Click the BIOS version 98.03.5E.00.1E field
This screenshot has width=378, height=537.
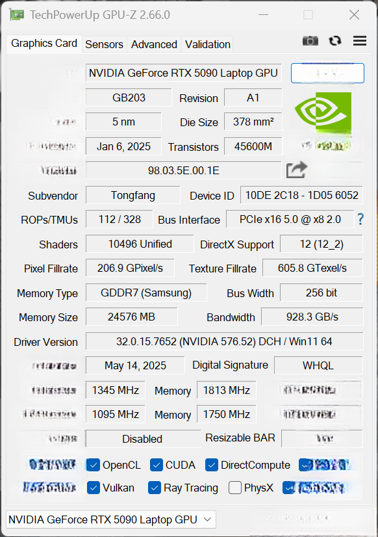pos(183,170)
